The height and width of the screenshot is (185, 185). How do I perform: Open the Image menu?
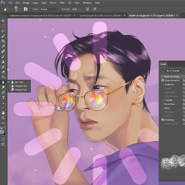click(x=26, y=3)
